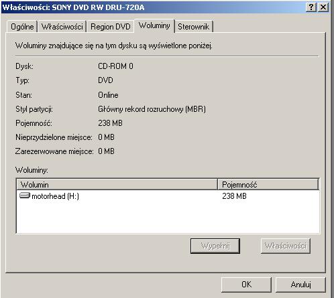Screen dimensions: 334x298
Task: Click the Online status value
Action: coord(108,95)
